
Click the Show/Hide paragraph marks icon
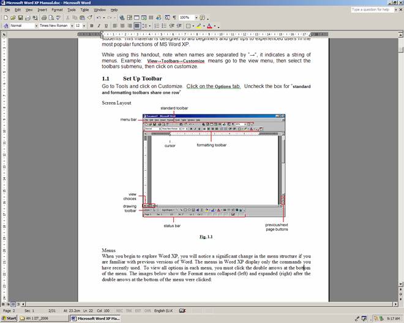pos(175,18)
